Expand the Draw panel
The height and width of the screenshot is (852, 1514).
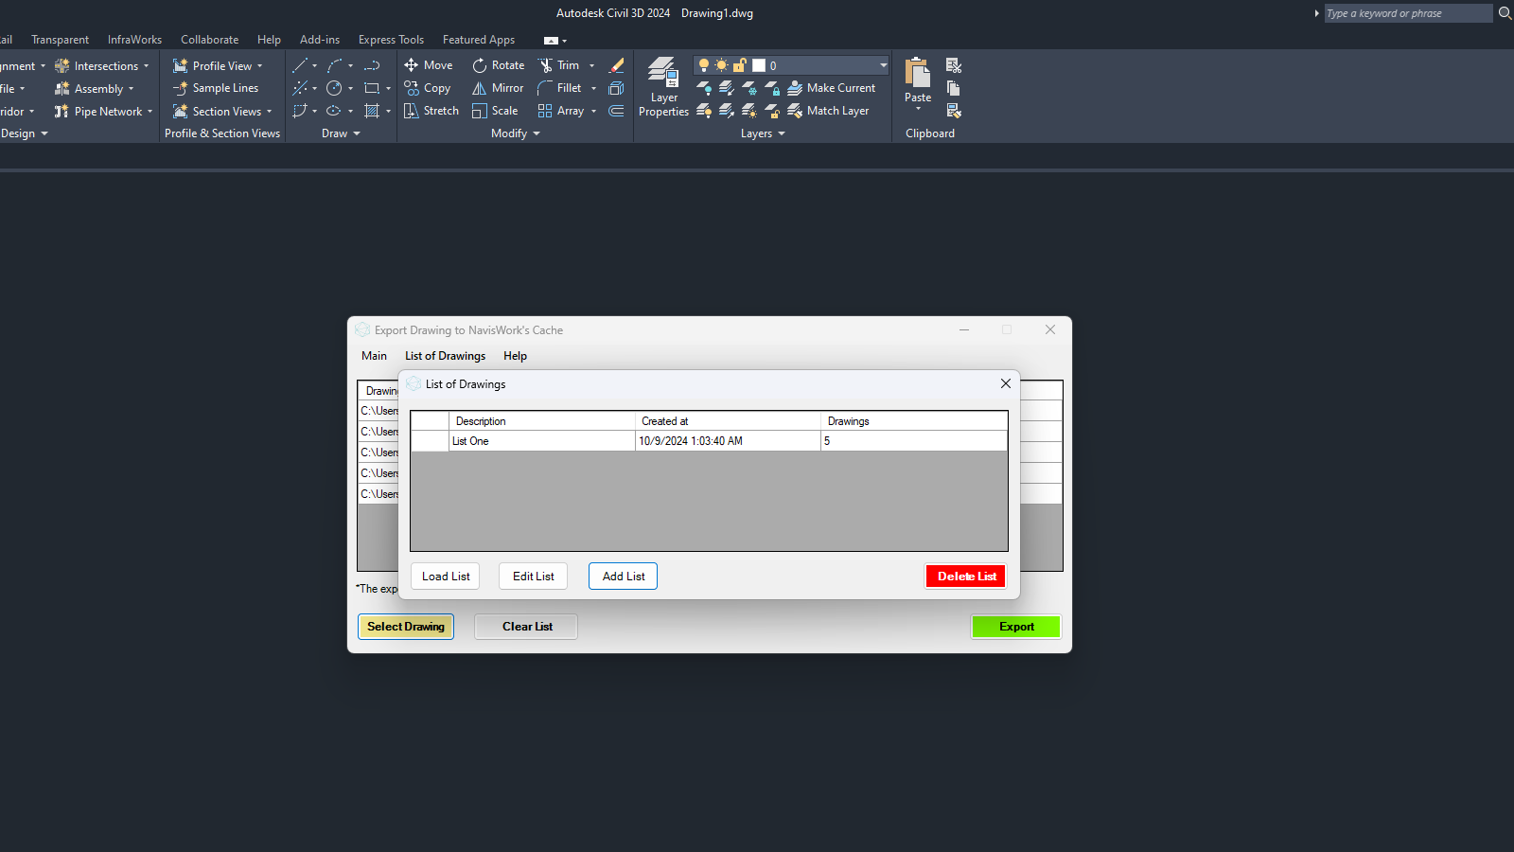pyautogui.click(x=341, y=133)
